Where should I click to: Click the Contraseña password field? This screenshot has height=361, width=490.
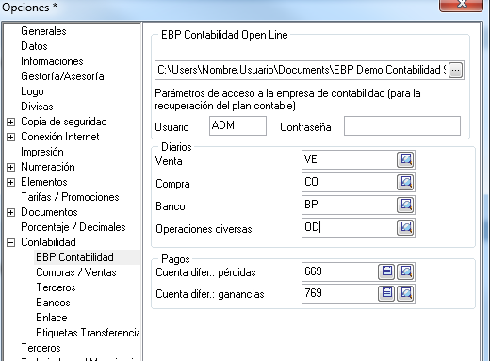point(402,126)
